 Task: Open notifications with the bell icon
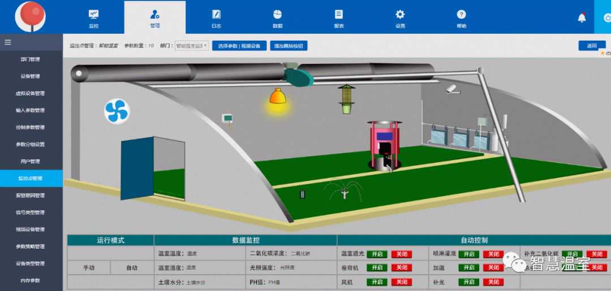(582, 18)
